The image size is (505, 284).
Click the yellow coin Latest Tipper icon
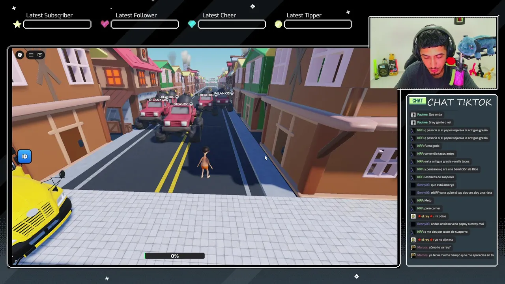(x=279, y=24)
